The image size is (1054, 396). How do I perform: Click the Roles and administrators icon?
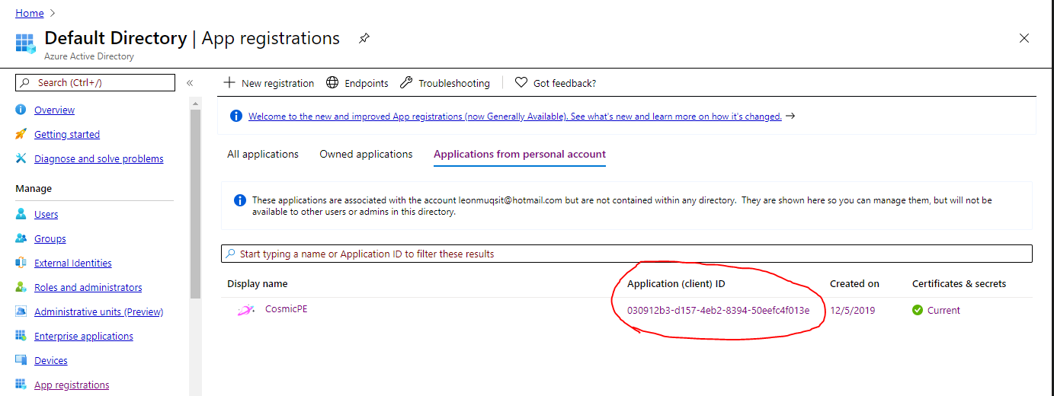point(21,287)
